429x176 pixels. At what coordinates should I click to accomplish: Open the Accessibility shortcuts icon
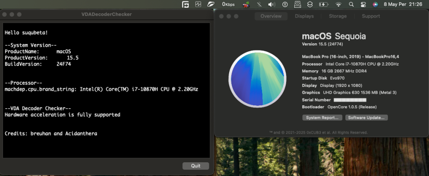(x=285, y=4)
